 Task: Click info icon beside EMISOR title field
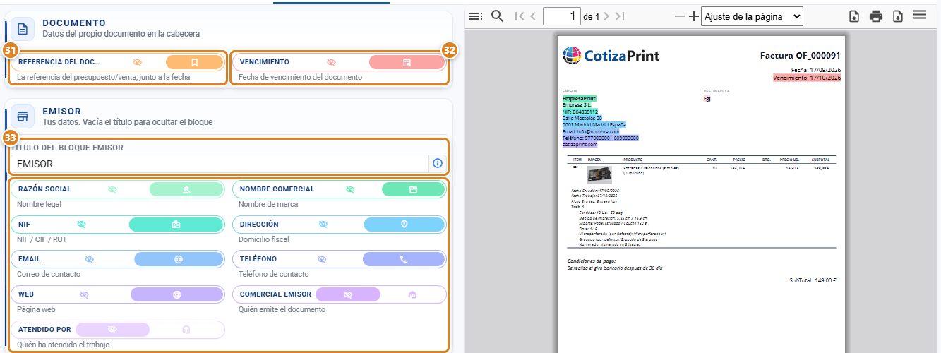coord(438,164)
